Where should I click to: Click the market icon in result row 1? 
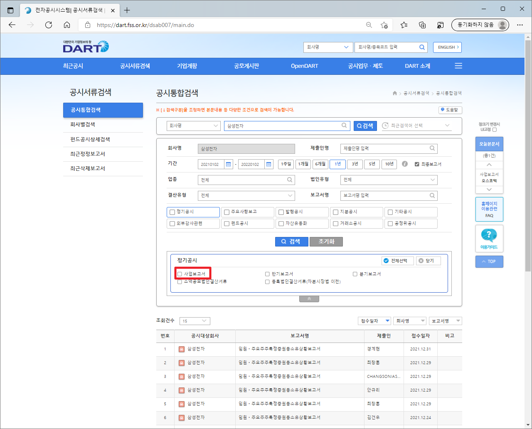[182, 349]
